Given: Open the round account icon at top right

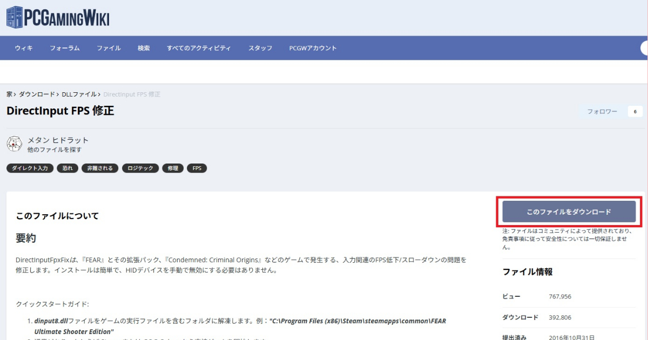Looking at the screenshot, I should pos(644,47).
